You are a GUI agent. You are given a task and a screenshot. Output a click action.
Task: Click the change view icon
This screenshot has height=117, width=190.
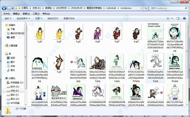coord(168,19)
